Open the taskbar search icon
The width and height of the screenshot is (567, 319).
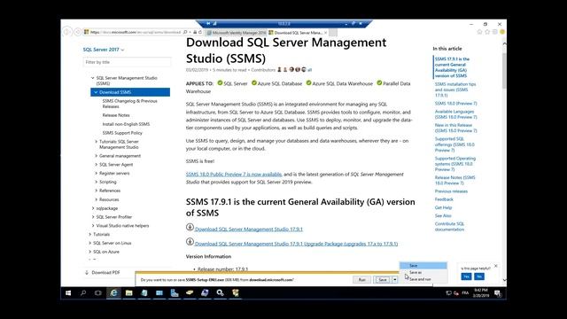click(x=83, y=293)
